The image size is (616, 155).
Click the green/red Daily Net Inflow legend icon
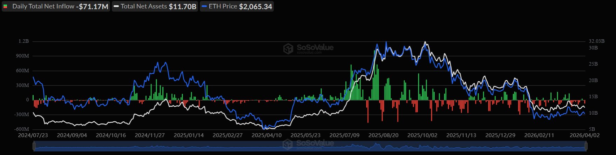point(5,7)
